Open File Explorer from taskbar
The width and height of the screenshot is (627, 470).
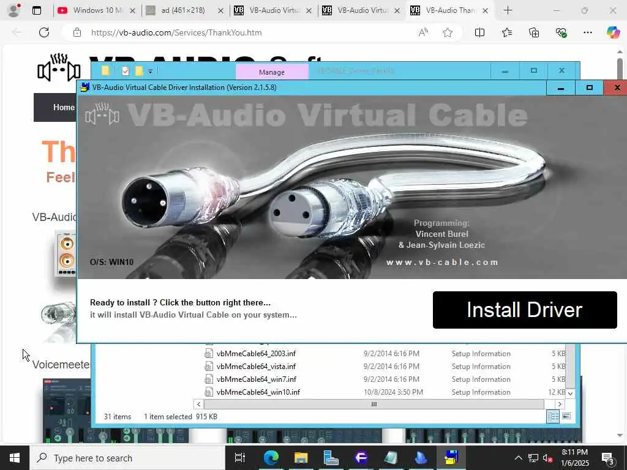click(x=301, y=458)
